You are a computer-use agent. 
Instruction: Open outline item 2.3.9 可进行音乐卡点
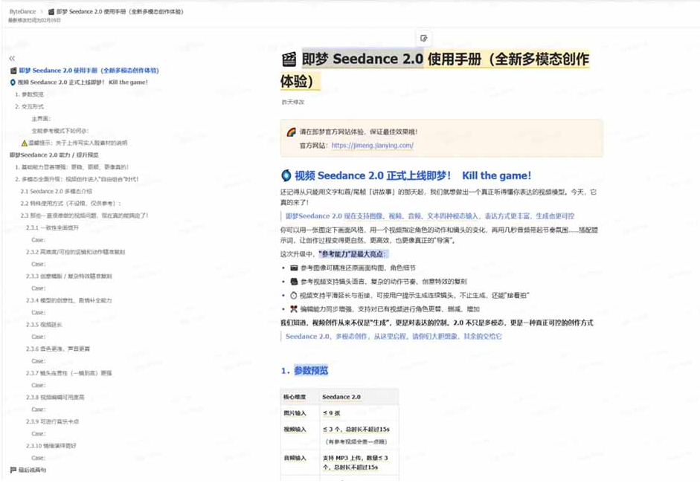pyautogui.click(x=52, y=421)
